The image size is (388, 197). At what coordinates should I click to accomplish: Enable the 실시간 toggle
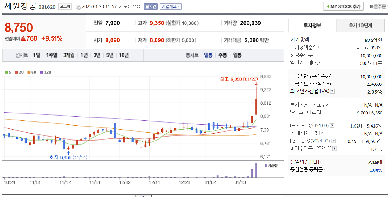pyautogui.click(x=152, y=6)
